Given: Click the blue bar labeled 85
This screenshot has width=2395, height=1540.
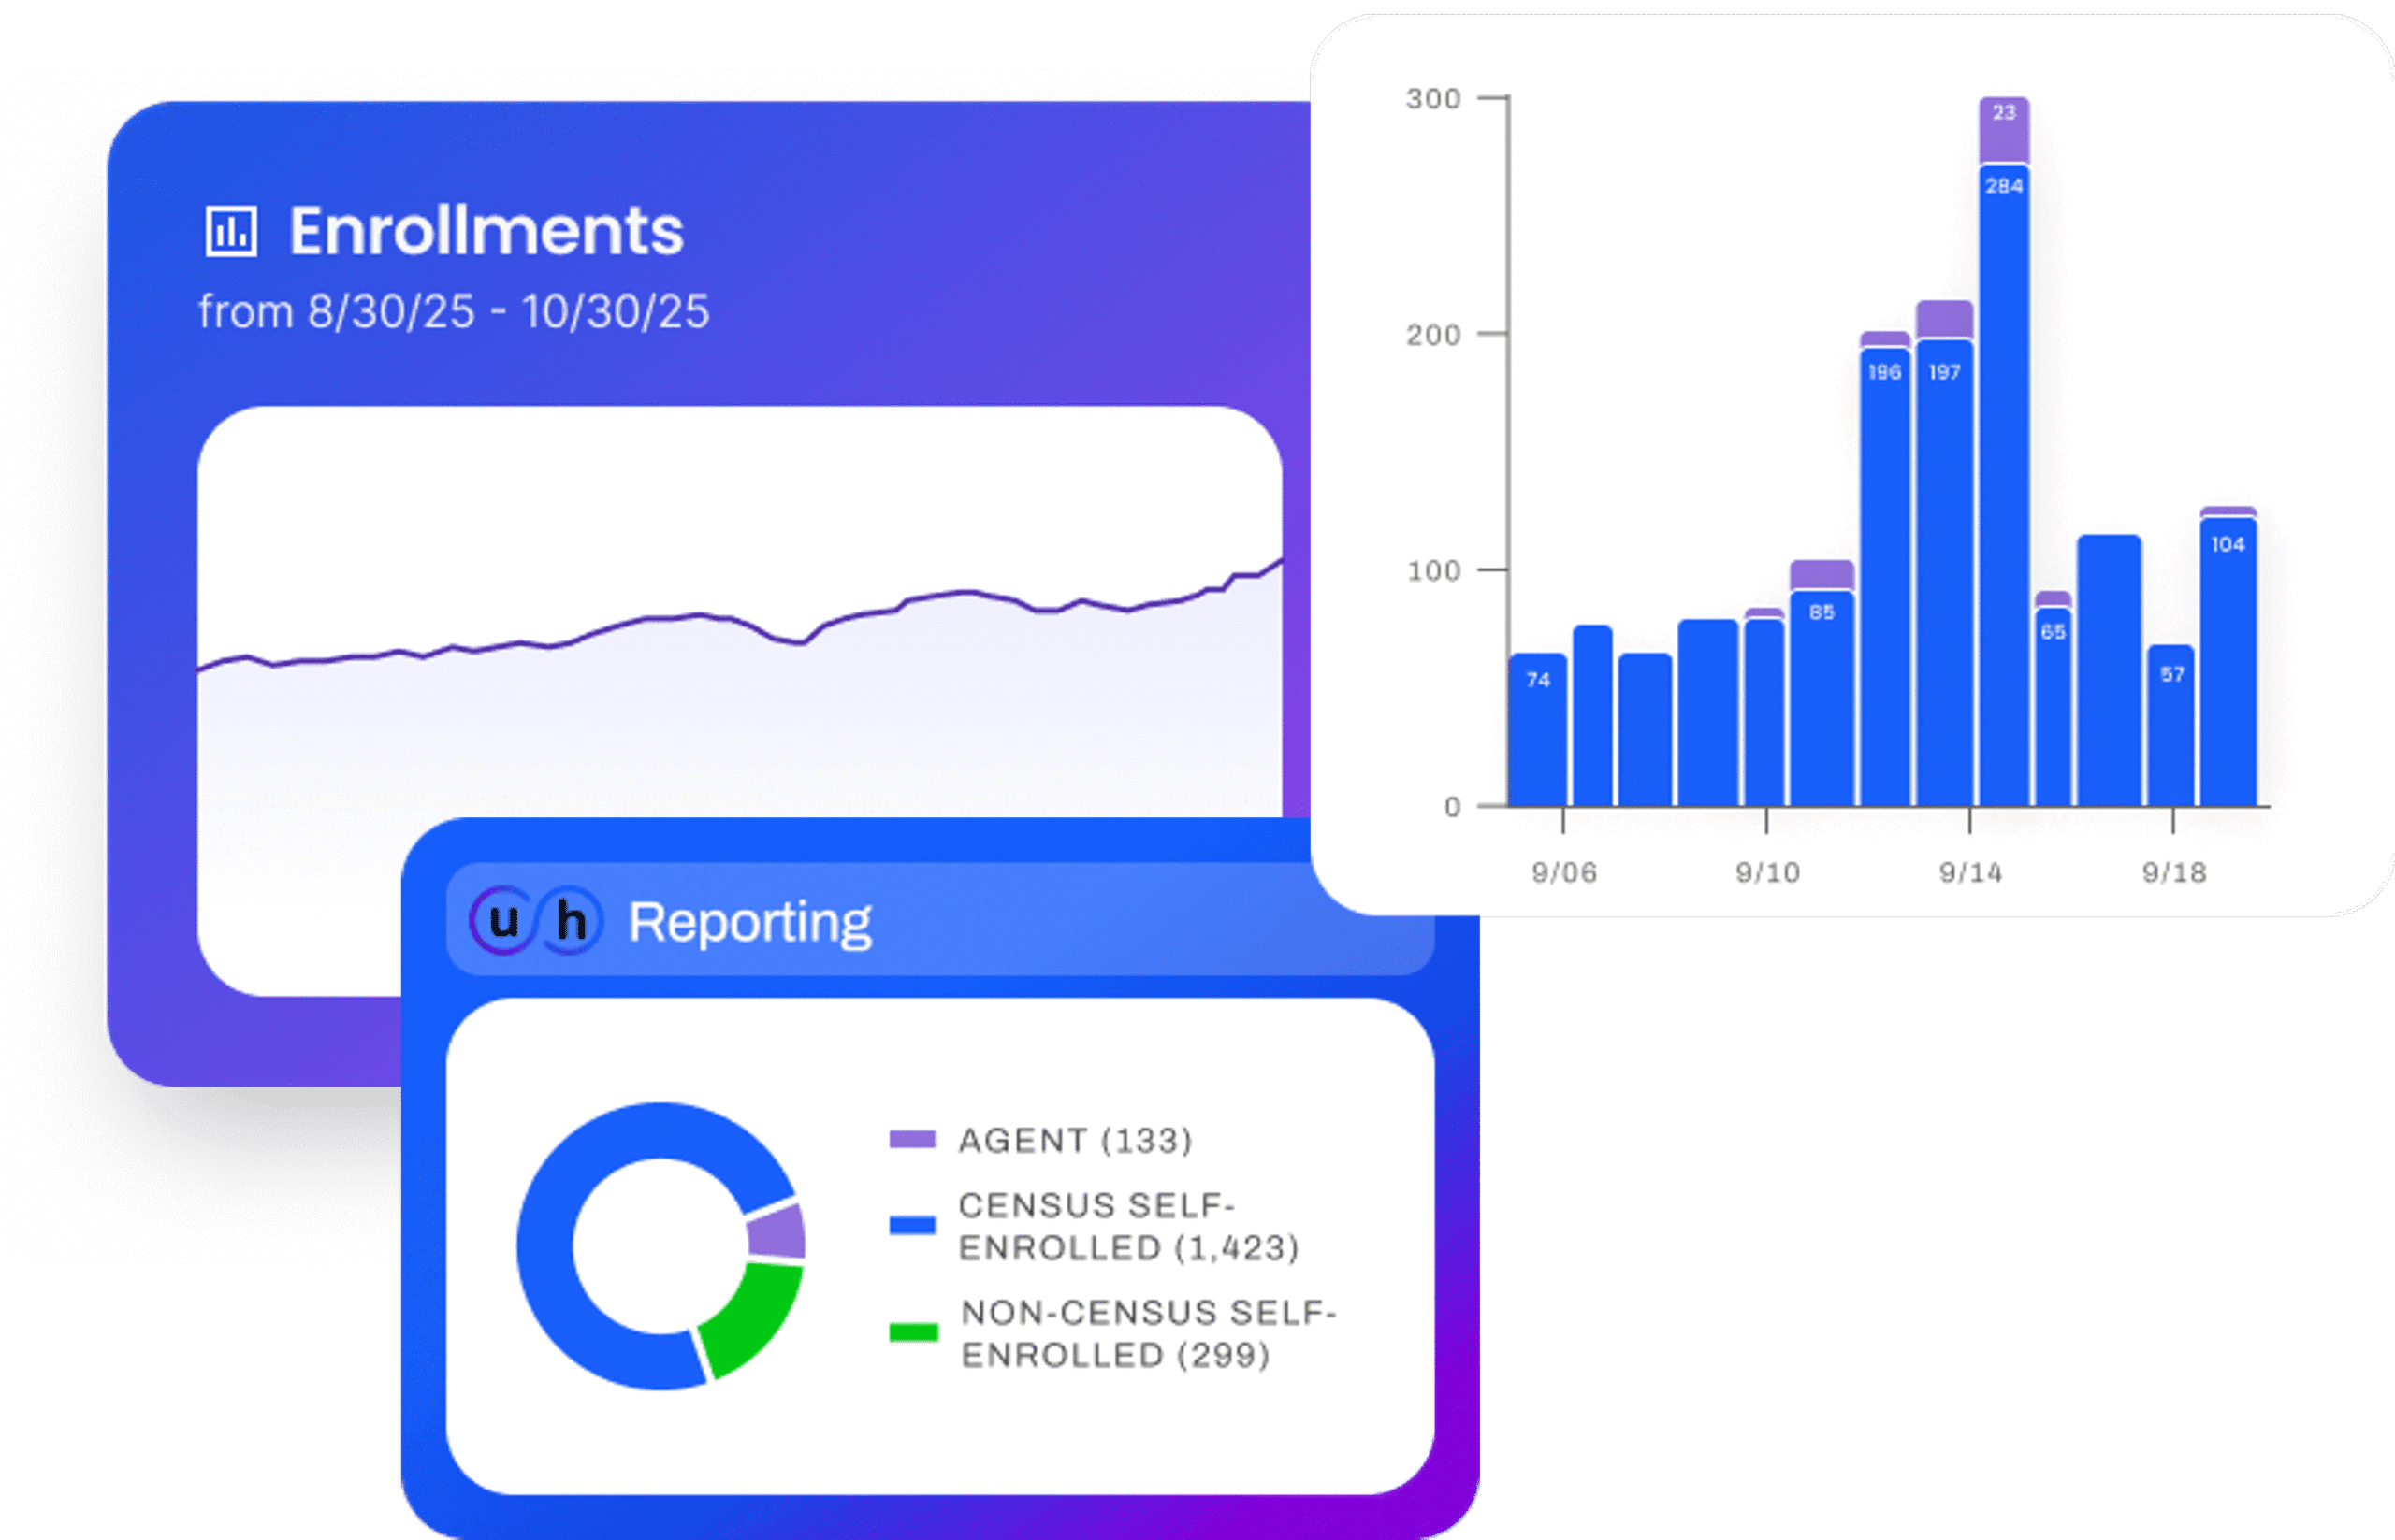Looking at the screenshot, I should (x=1822, y=699).
